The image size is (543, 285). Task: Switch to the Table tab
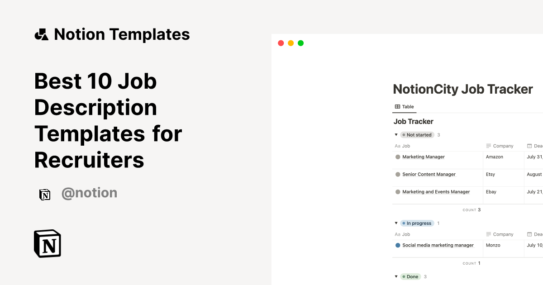(405, 106)
